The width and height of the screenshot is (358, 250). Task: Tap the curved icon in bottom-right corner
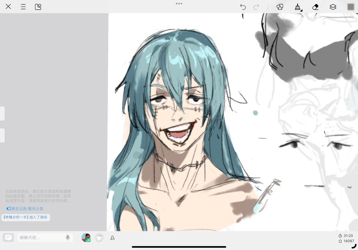(354, 246)
